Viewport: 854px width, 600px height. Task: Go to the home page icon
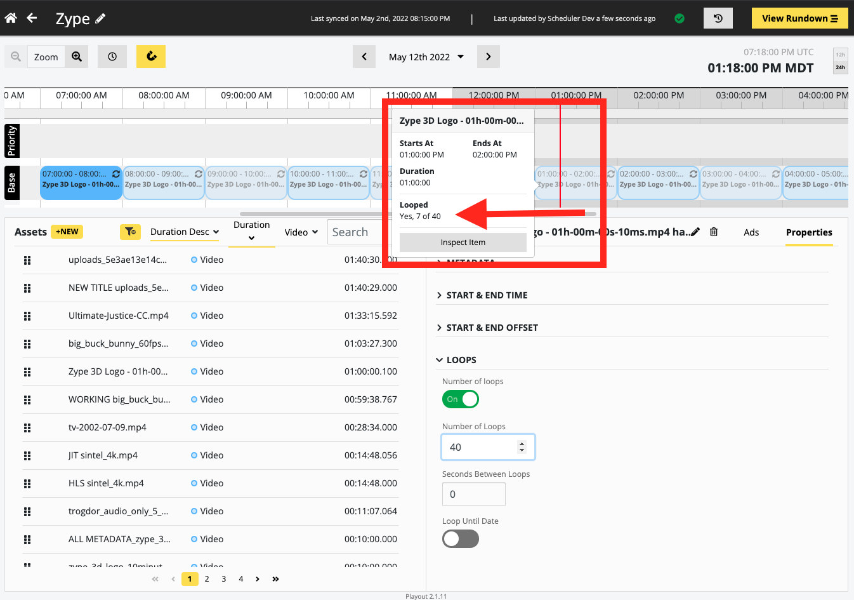coord(11,18)
